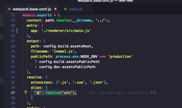The width and height of the screenshot is (182, 108).
Task: Click the 'resolve' key on line 34
Action: click(x=34, y=77)
